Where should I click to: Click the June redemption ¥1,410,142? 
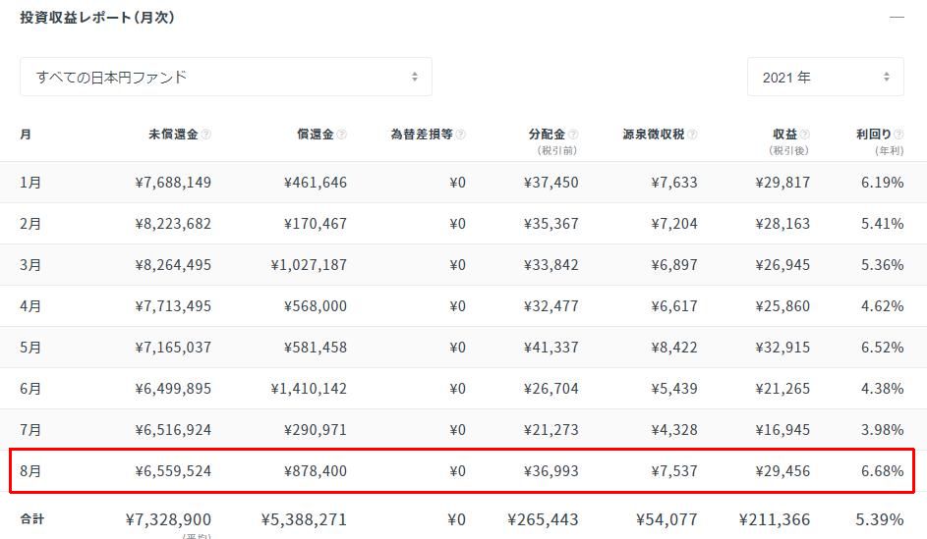click(x=309, y=389)
